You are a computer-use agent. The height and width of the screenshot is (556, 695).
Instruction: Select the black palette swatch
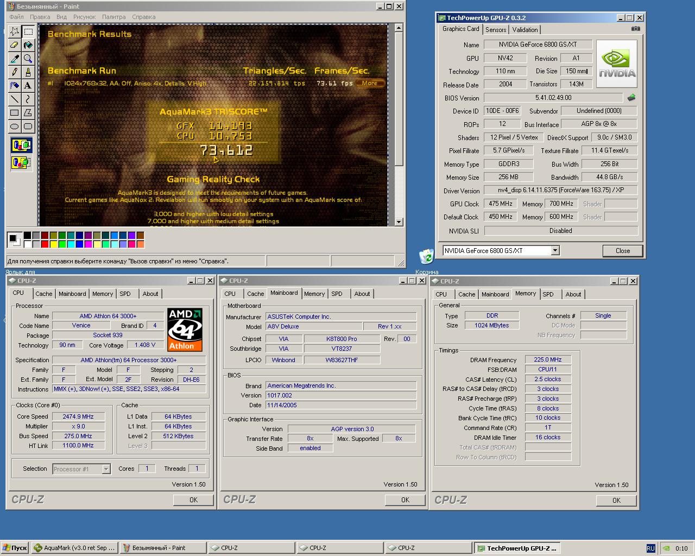pos(28,236)
